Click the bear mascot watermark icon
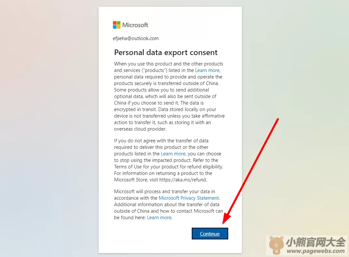Viewport: 349px width, 257px height. (x=276, y=245)
